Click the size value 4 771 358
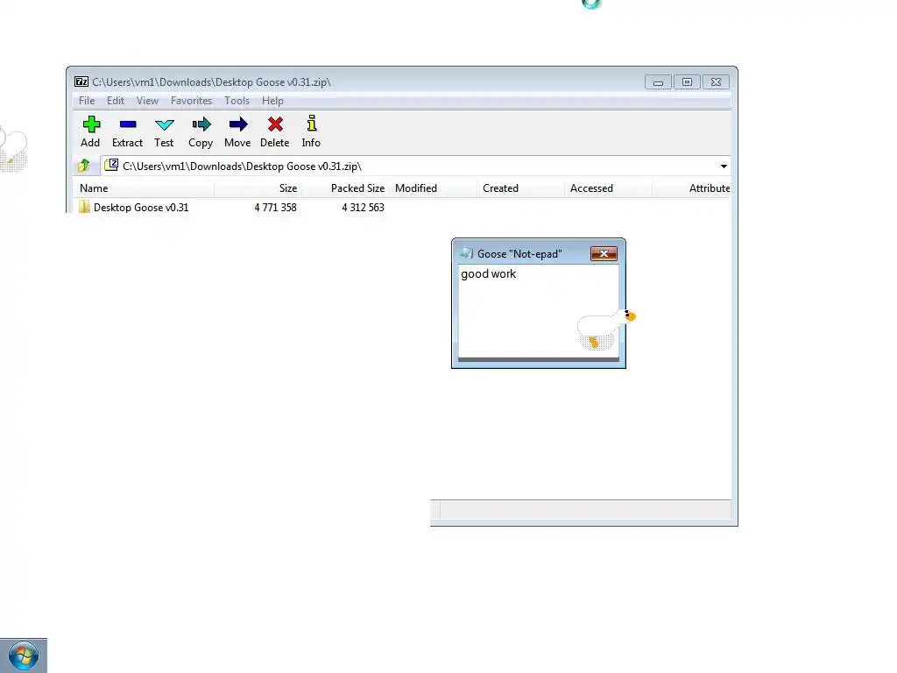Image resolution: width=897 pixels, height=673 pixels. (275, 208)
